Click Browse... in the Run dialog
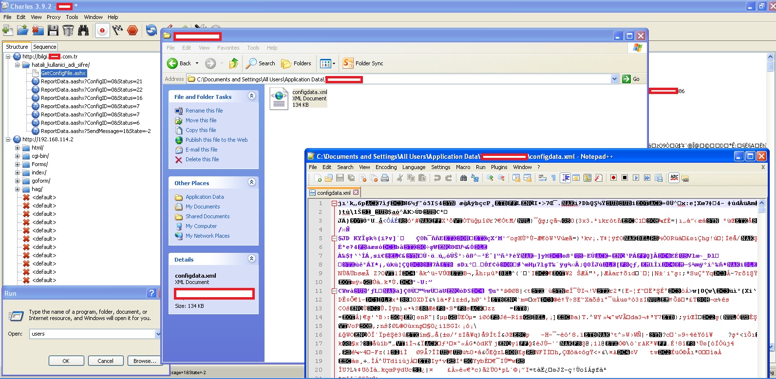This screenshot has width=776, height=379. pos(145,361)
